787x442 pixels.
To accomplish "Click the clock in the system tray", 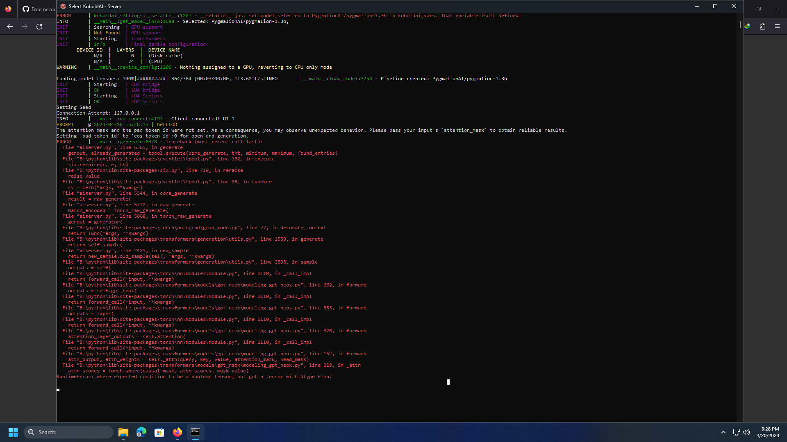I will 769,432.
